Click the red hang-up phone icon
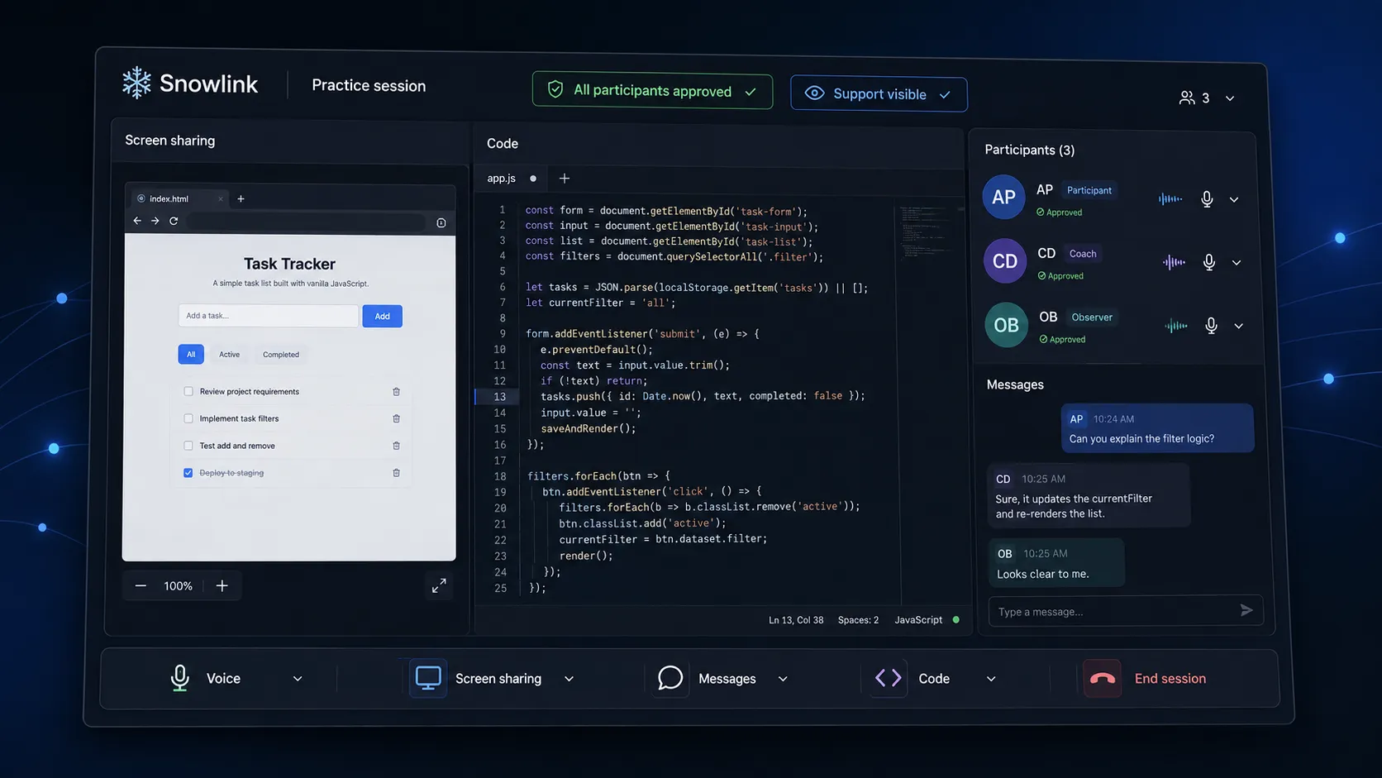This screenshot has height=778, width=1382. (x=1103, y=678)
